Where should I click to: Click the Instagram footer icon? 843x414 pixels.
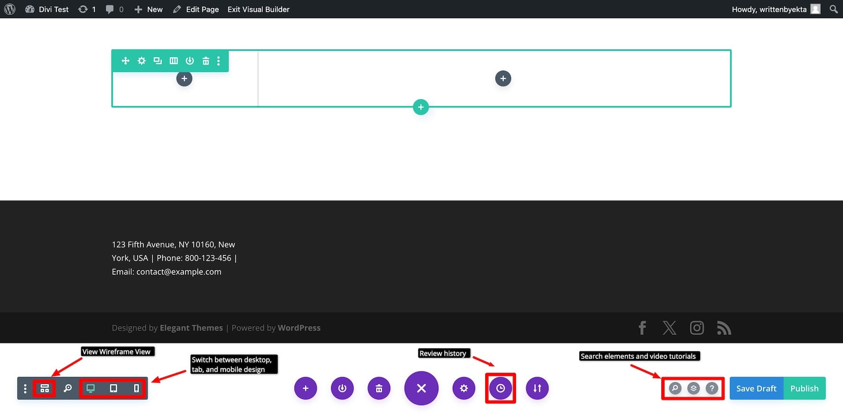[x=697, y=328]
